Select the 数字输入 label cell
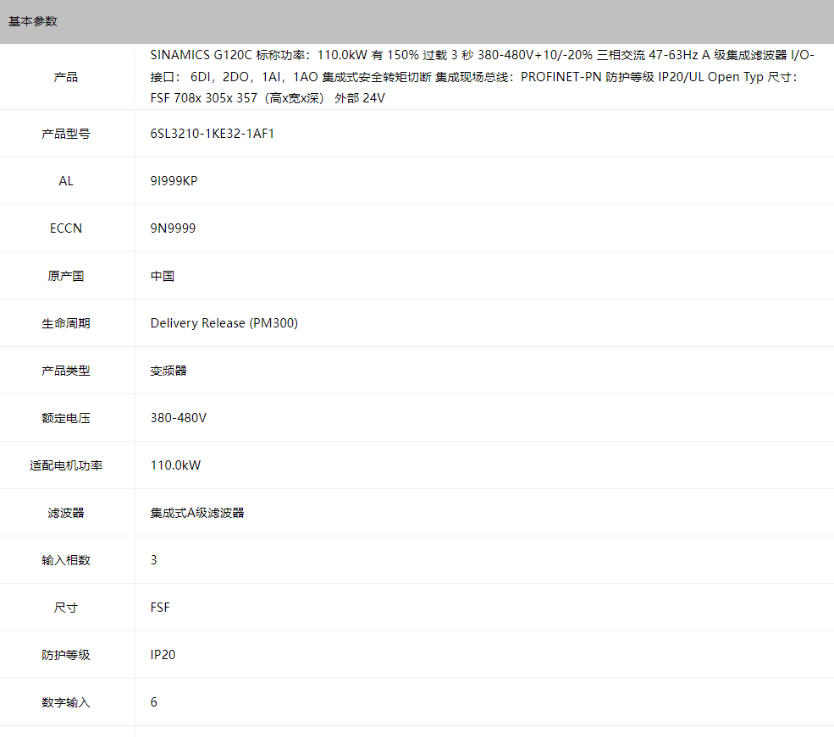This screenshot has width=834, height=737. point(66,702)
